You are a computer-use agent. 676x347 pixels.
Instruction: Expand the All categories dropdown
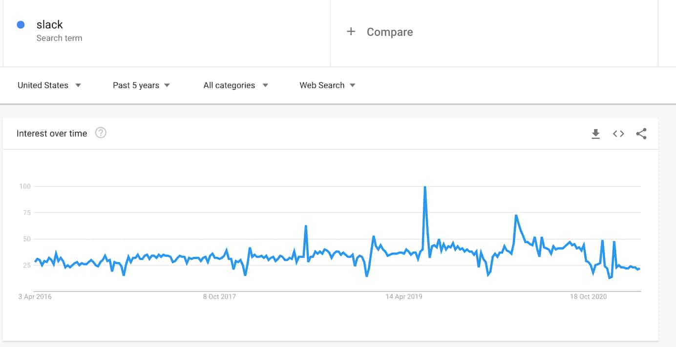tap(236, 85)
